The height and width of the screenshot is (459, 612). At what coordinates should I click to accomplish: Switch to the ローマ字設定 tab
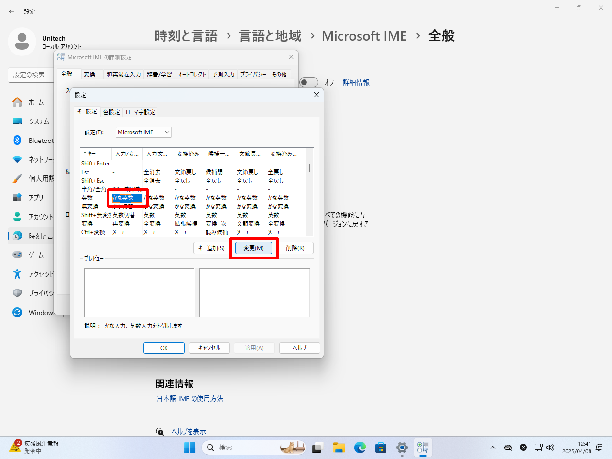pyautogui.click(x=140, y=112)
